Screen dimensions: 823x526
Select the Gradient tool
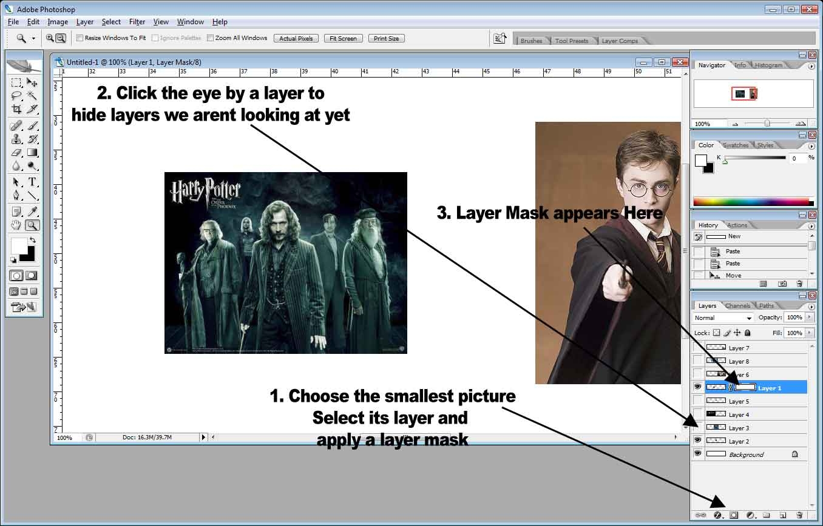tap(32, 153)
